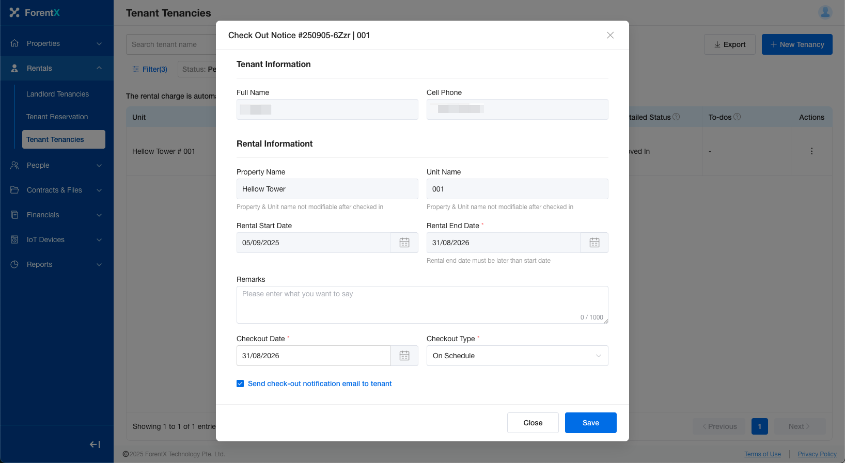Image resolution: width=845 pixels, height=463 pixels.
Task: Collapse the sidebar with the arrow icon
Action: [95, 444]
